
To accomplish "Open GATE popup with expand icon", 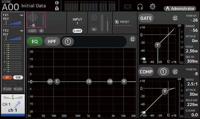I will tap(175, 18).
